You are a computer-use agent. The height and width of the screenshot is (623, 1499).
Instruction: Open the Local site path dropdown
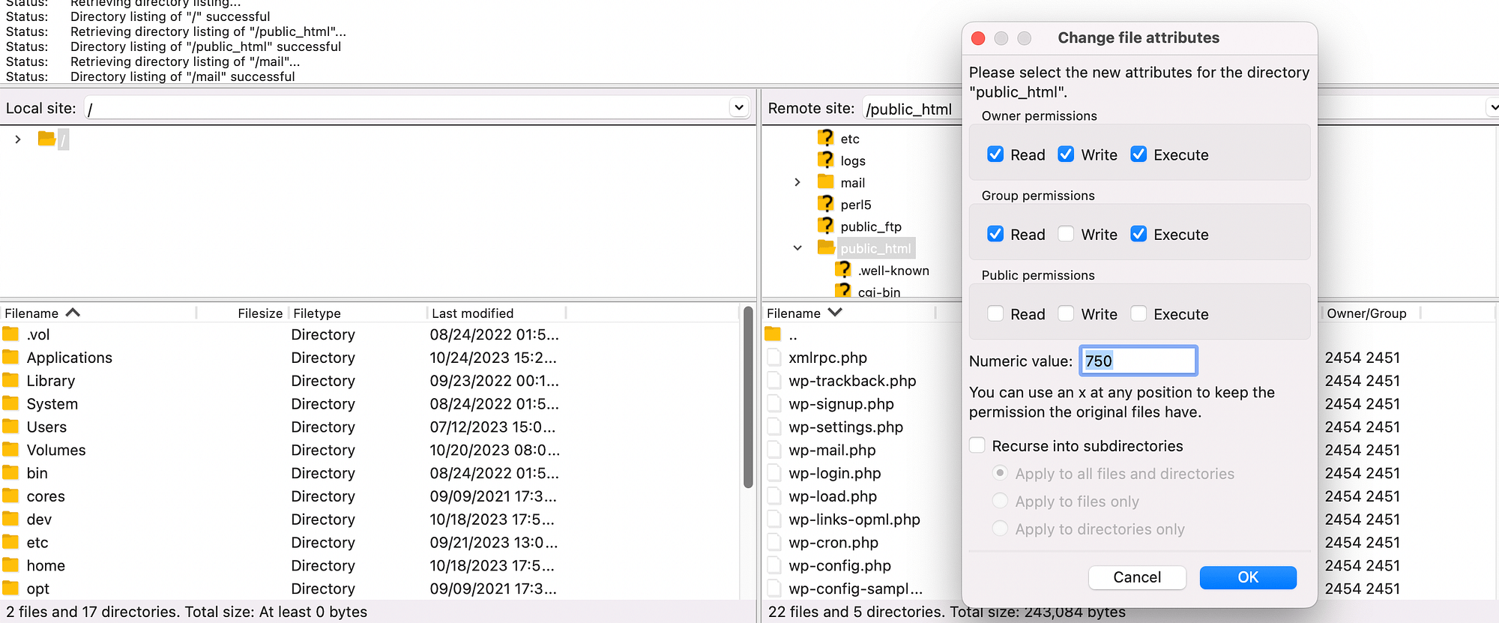(739, 108)
